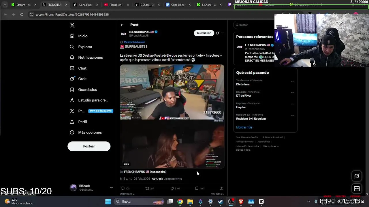This screenshot has width=369, height=207.
Task: Click the share post icon
Action: pyautogui.click(x=221, y=188)
